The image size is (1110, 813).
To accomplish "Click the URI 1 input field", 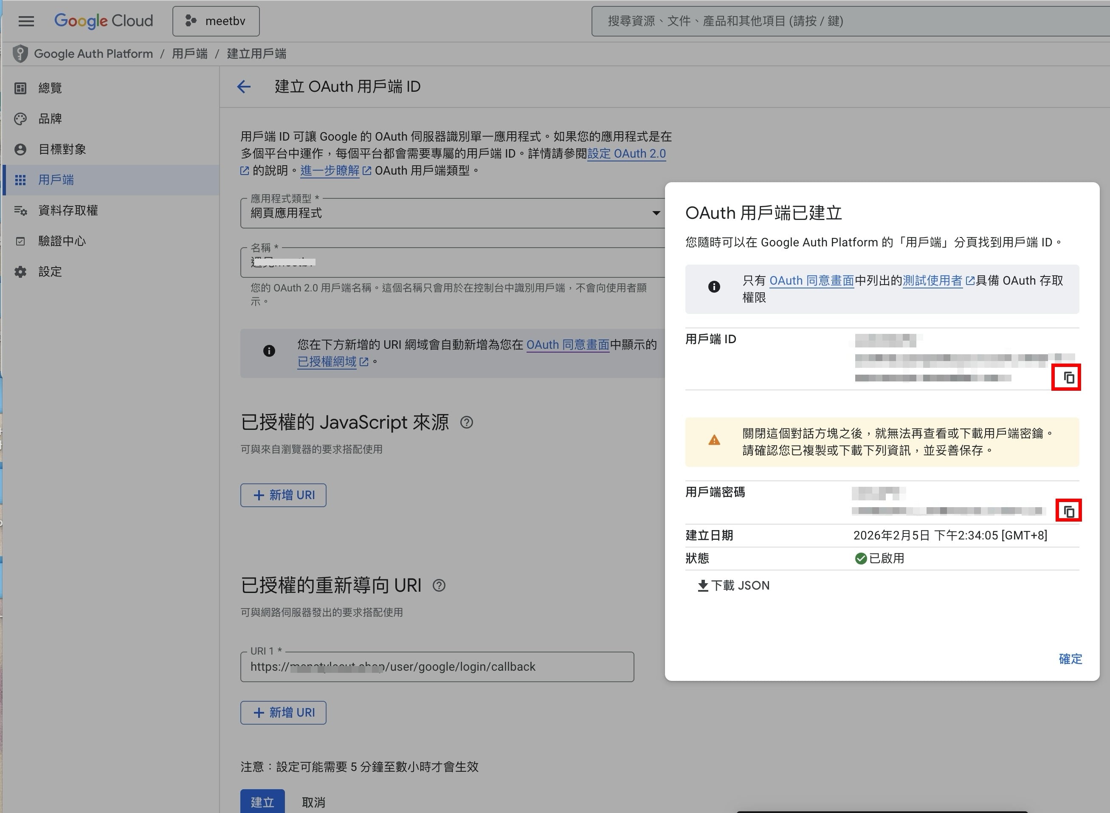I will (437, 667).
